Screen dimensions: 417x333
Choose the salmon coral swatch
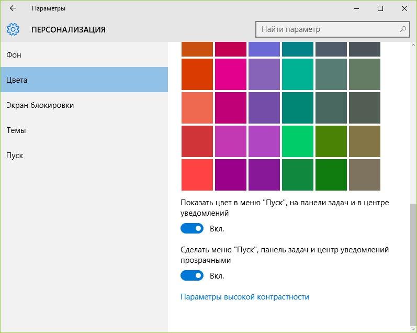(197, 108)
